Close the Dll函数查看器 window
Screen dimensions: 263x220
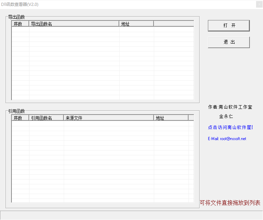click(x=259, y=4)
